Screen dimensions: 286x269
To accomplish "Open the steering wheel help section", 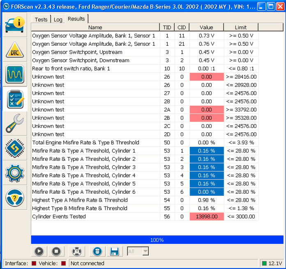I will (15, 198).
